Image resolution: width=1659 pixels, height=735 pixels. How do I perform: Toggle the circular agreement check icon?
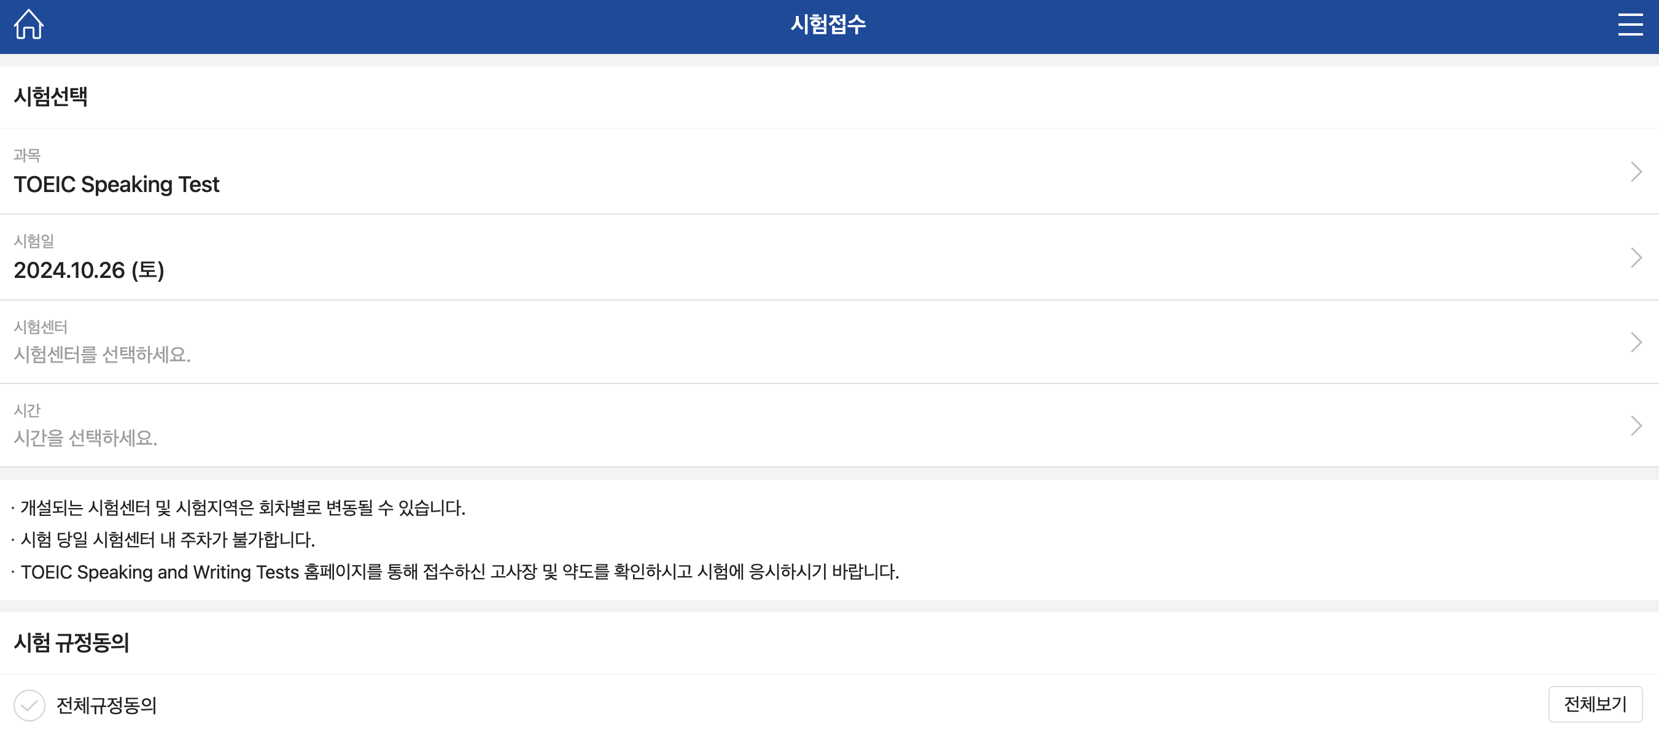pyautogui.click(x=28, y=706)
